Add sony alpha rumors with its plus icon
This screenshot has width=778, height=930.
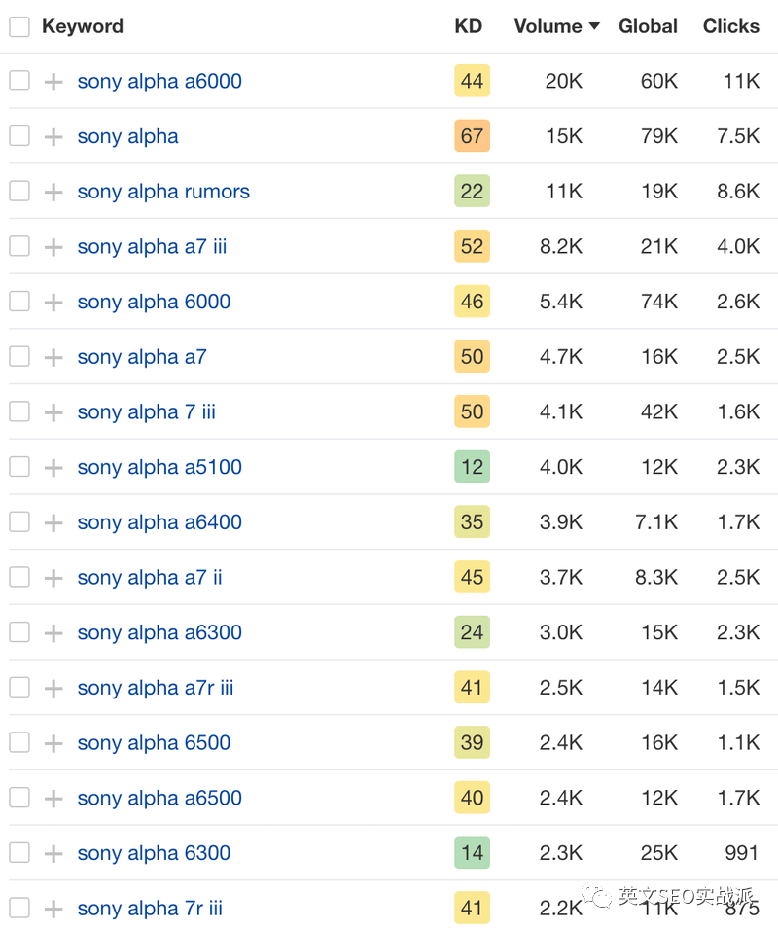coord(53,192)
